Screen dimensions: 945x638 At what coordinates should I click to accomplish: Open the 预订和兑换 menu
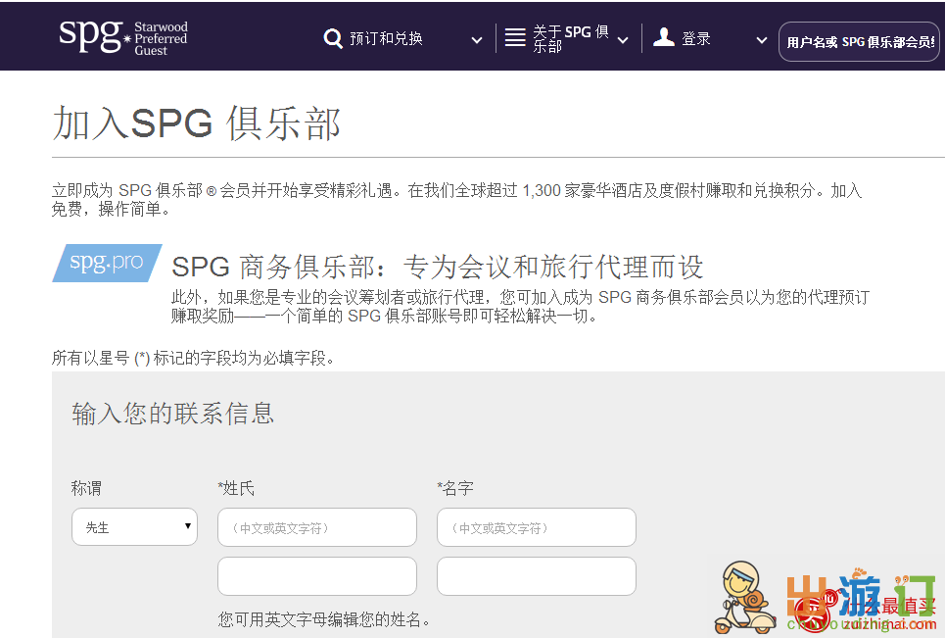tap(386, 38)
